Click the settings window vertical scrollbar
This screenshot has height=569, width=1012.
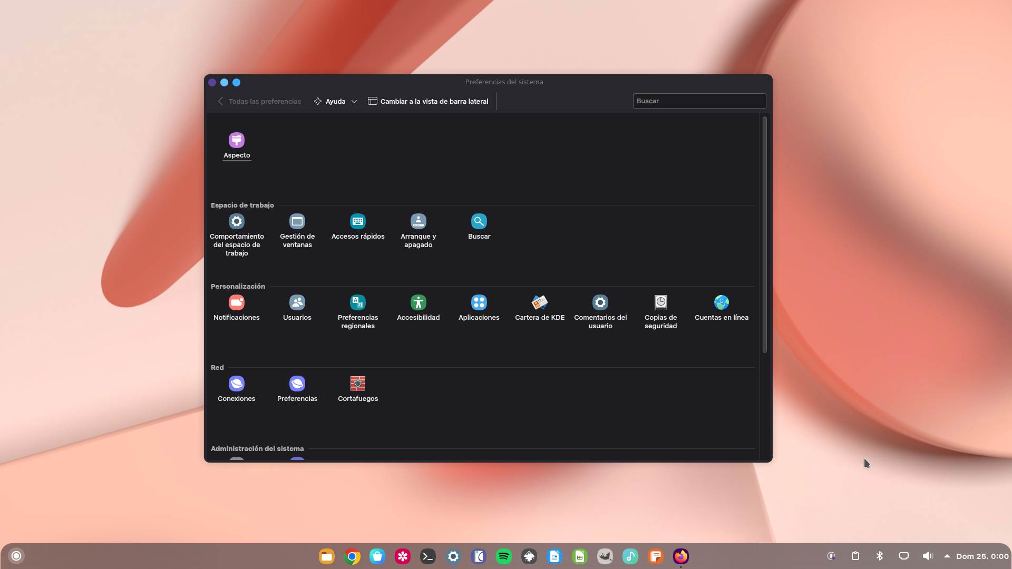click(765, 234)
